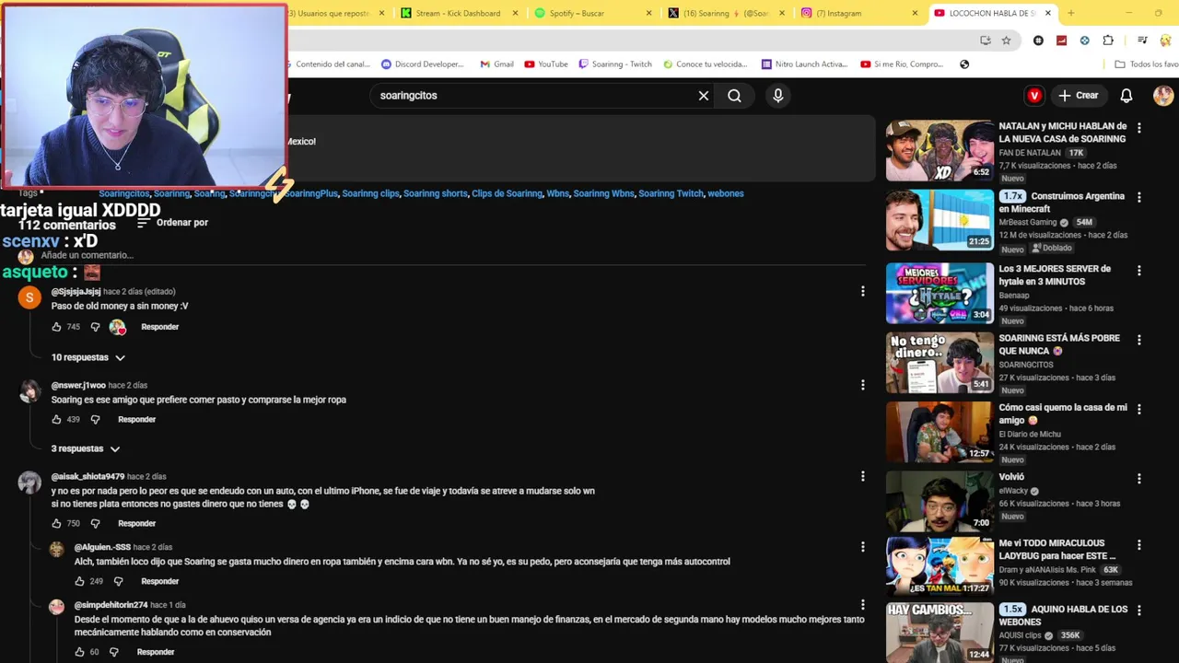
Task: Reply to @nswer.j1woo with Responder
Action: 136,420
